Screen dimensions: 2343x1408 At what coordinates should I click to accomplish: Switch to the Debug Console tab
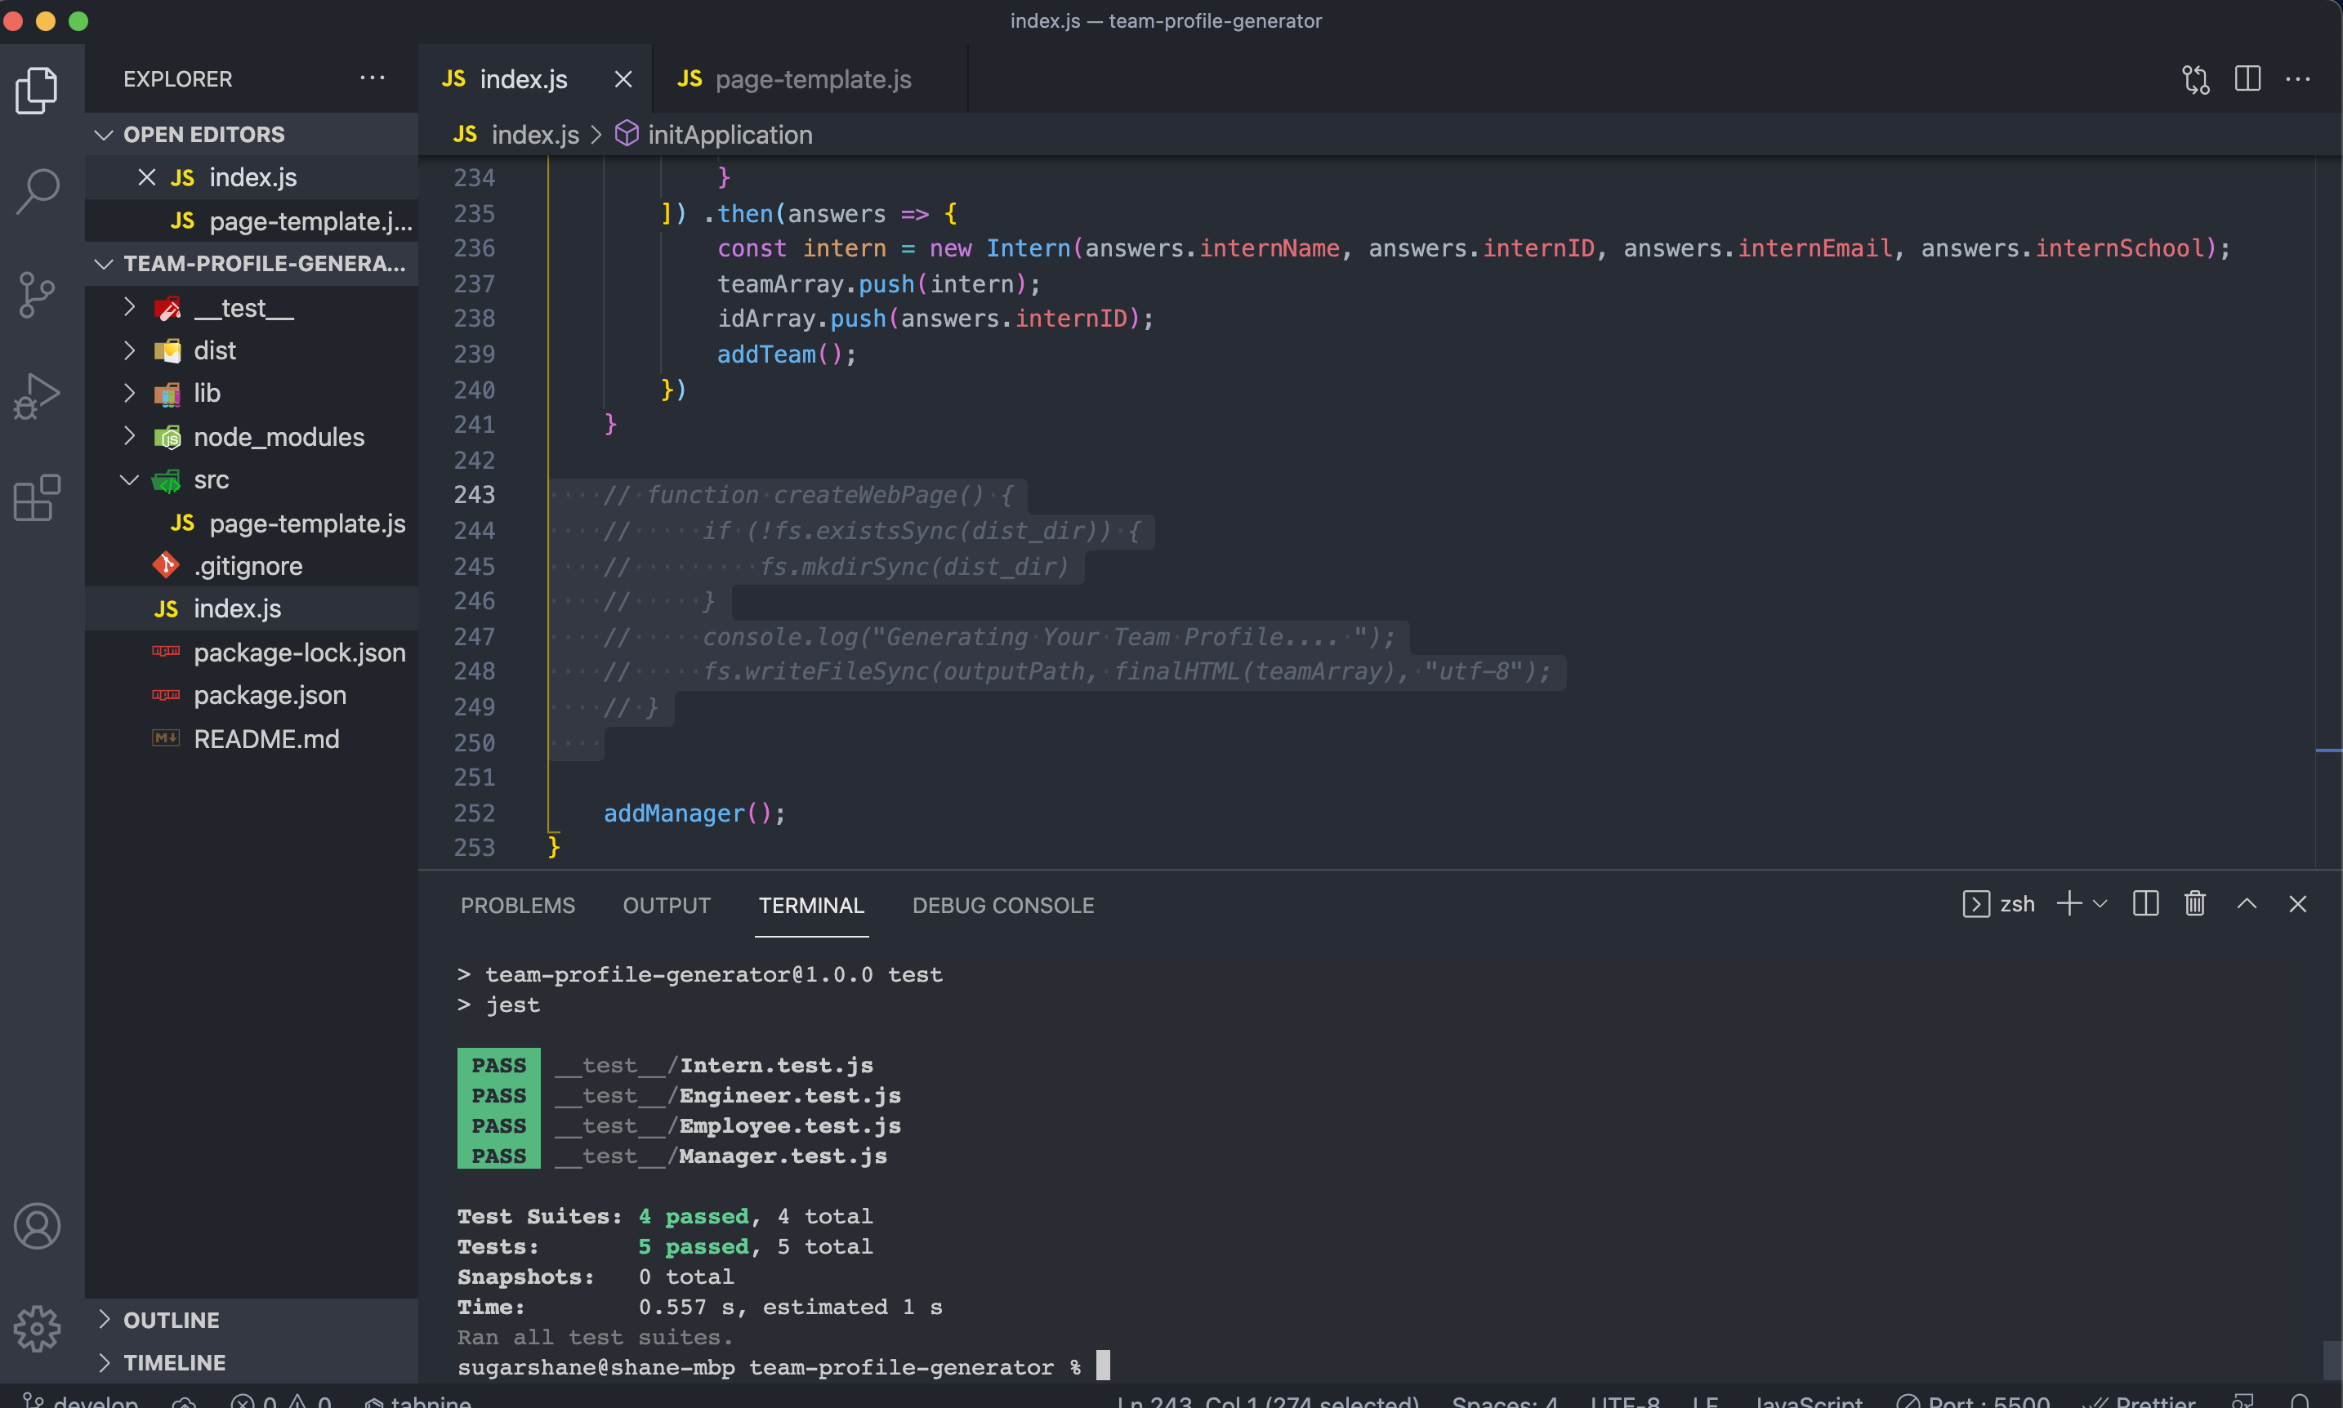pos(1003,905)
